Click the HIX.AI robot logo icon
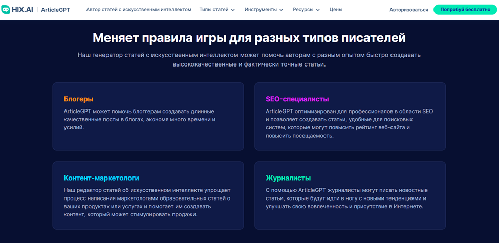 [x=6, y=10]
